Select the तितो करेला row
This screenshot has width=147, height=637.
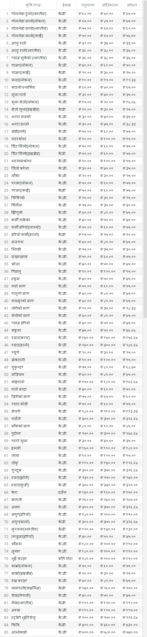[72, 168]
